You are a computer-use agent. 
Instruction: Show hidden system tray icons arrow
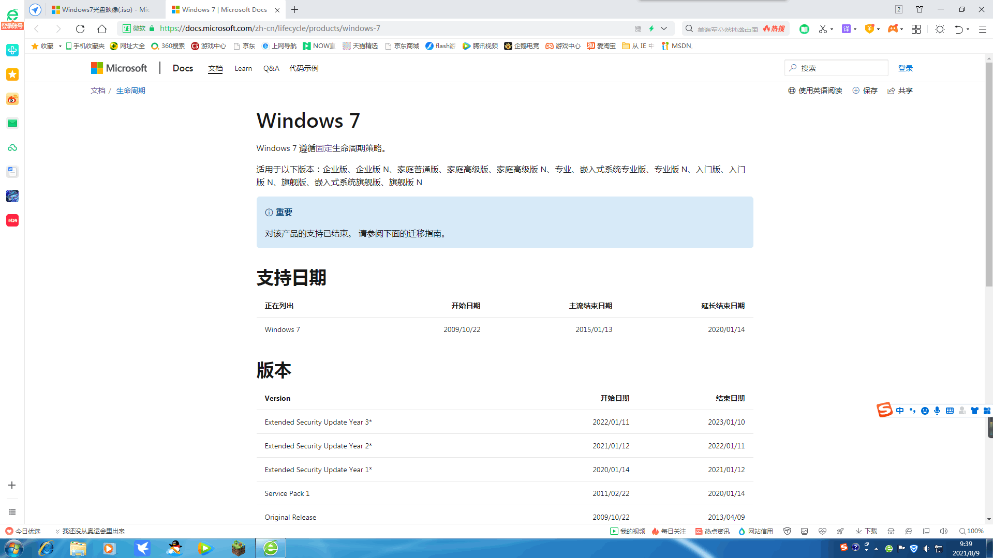[x=876, y=549]
